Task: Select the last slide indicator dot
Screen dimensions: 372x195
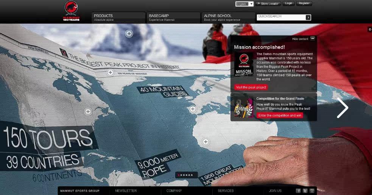Action: (x=192, y=175)
